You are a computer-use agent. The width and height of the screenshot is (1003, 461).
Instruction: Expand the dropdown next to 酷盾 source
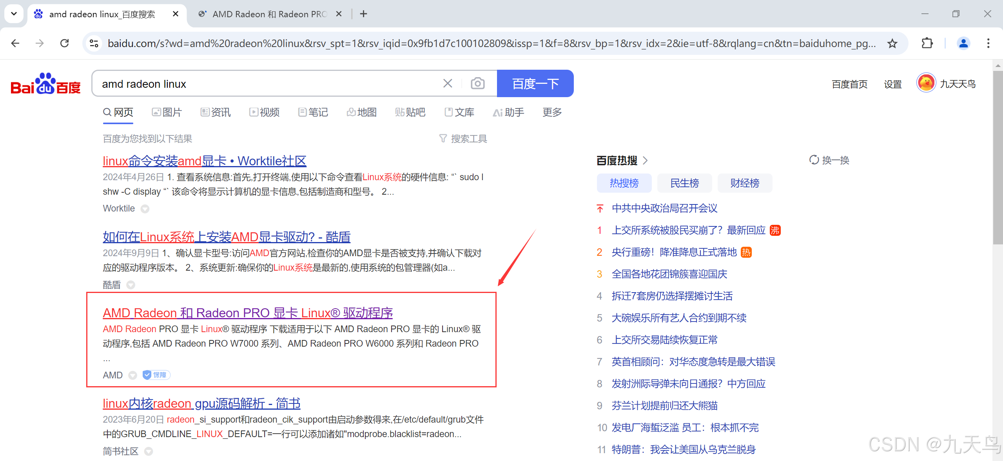tap(131, 285)
